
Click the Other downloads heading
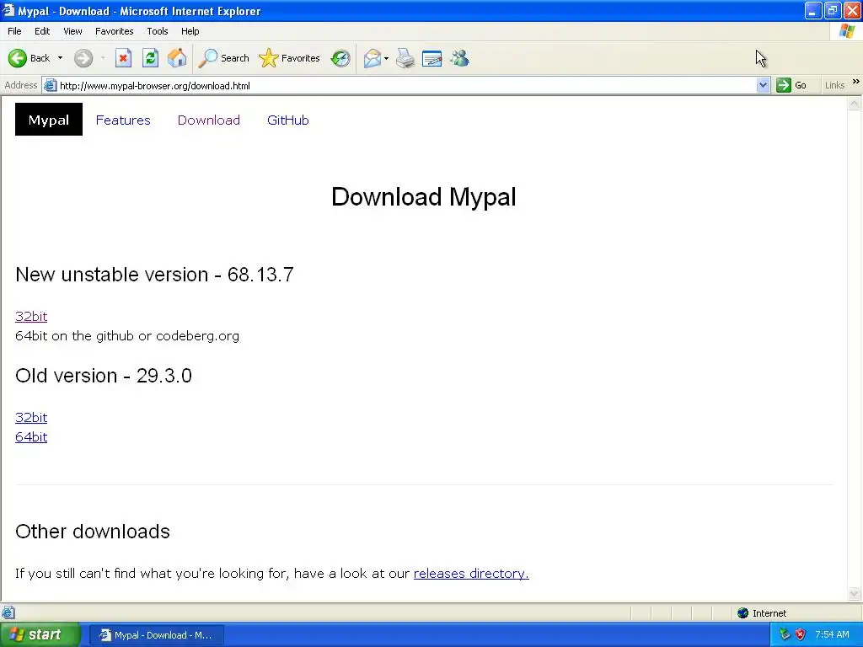pyautogui.click(x=93, y=531)
